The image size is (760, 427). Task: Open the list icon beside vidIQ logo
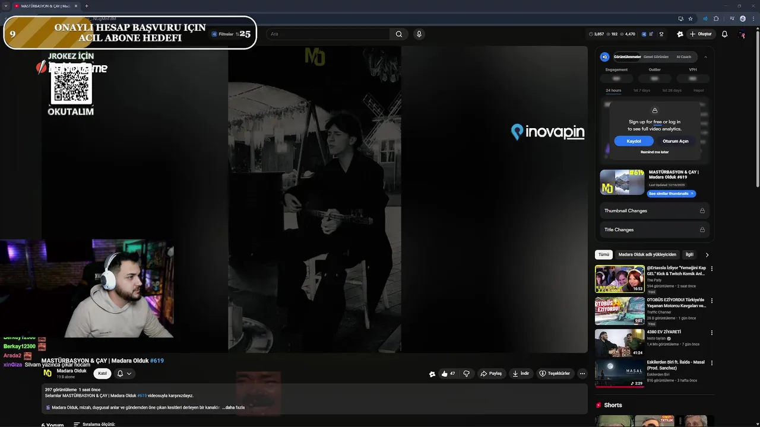click(x=651, y=34)
